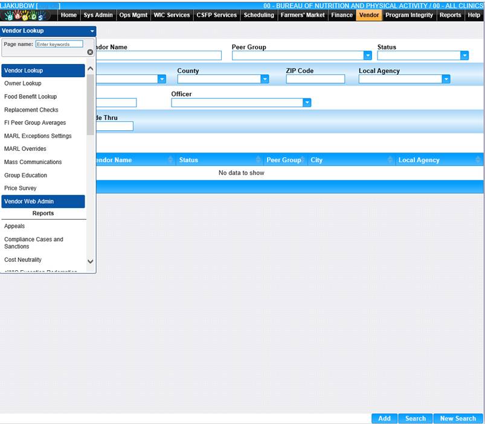Open the Scheduling menu
Screen dimensions: 485x424
259,15
